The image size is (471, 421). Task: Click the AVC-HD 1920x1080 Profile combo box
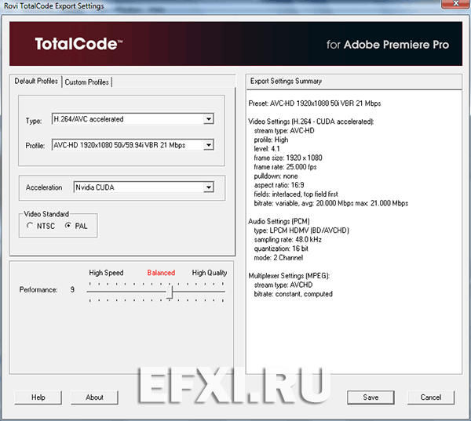[133, 145]
